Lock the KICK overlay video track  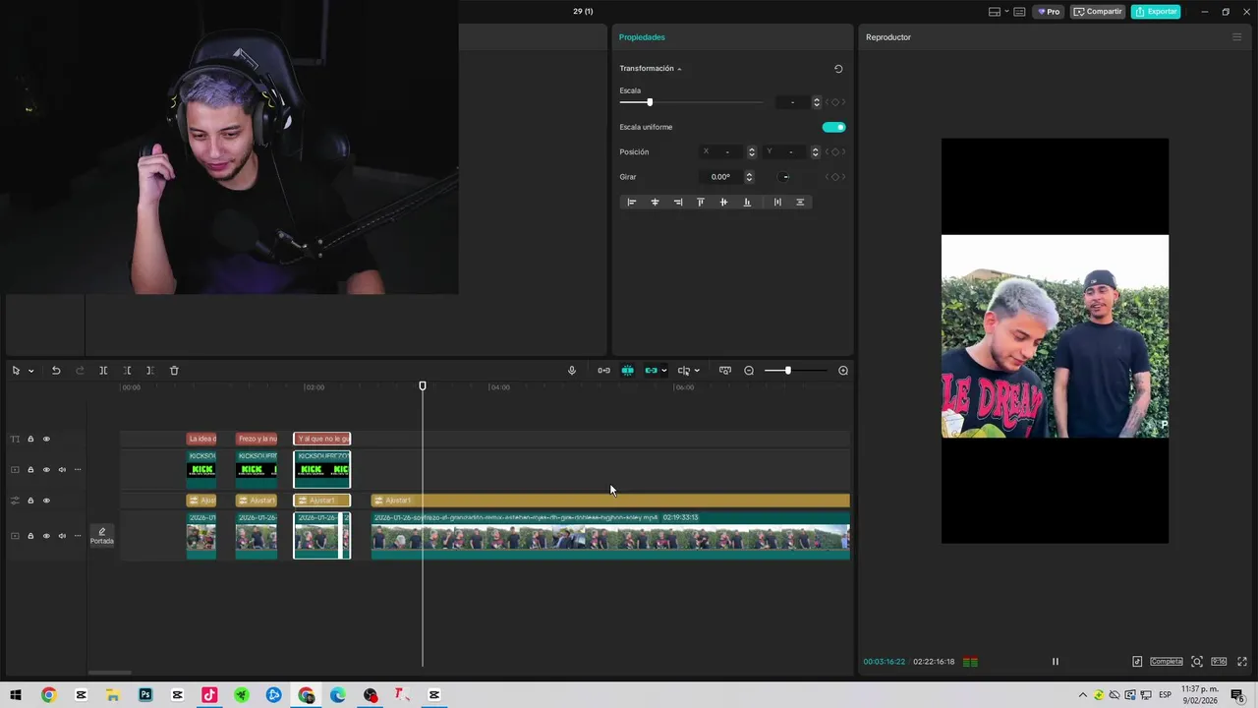click(30, 470)
